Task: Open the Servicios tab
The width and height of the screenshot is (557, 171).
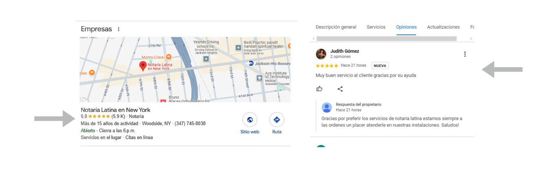Action: click(x=376, y=27)
